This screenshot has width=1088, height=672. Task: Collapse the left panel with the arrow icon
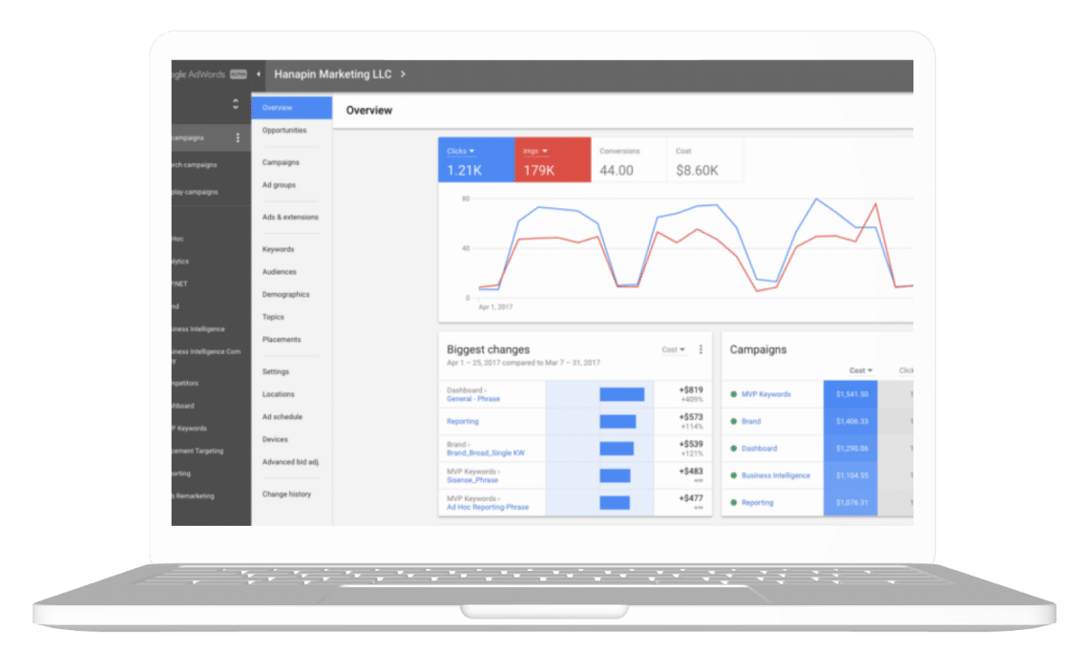[x=258, y=74]
